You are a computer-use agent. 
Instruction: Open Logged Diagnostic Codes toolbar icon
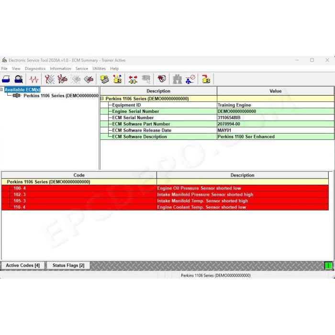click(x=62, y=79)
